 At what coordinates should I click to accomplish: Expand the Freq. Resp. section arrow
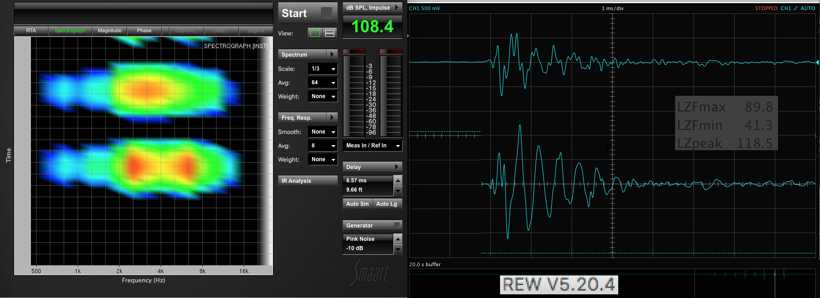(x=332, y=117)
